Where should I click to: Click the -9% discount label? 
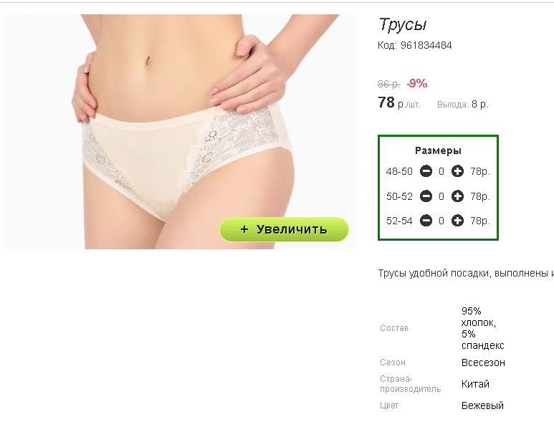[x=417, y=83]
